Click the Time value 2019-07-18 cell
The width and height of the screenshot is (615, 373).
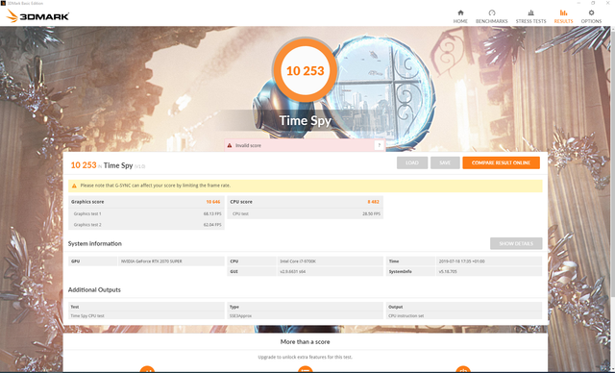[489, 261]
